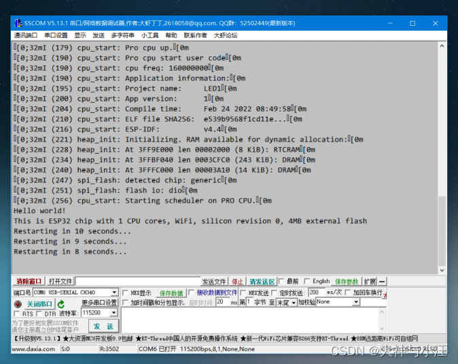458x364 pixels.
Task: Open the 小工具 menu
Action: (150, 35)
